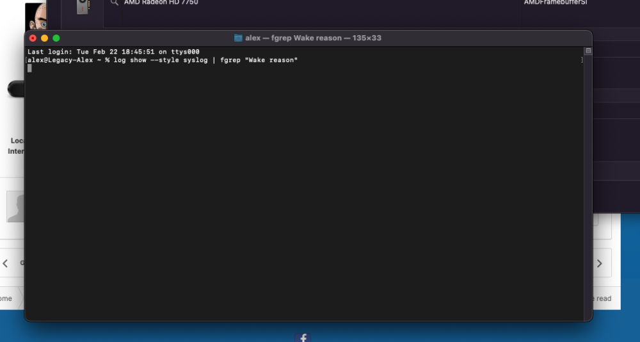This screenshot has width=640, height=342.
Task: Go to next item with right chevron
Action: point(600,264)
